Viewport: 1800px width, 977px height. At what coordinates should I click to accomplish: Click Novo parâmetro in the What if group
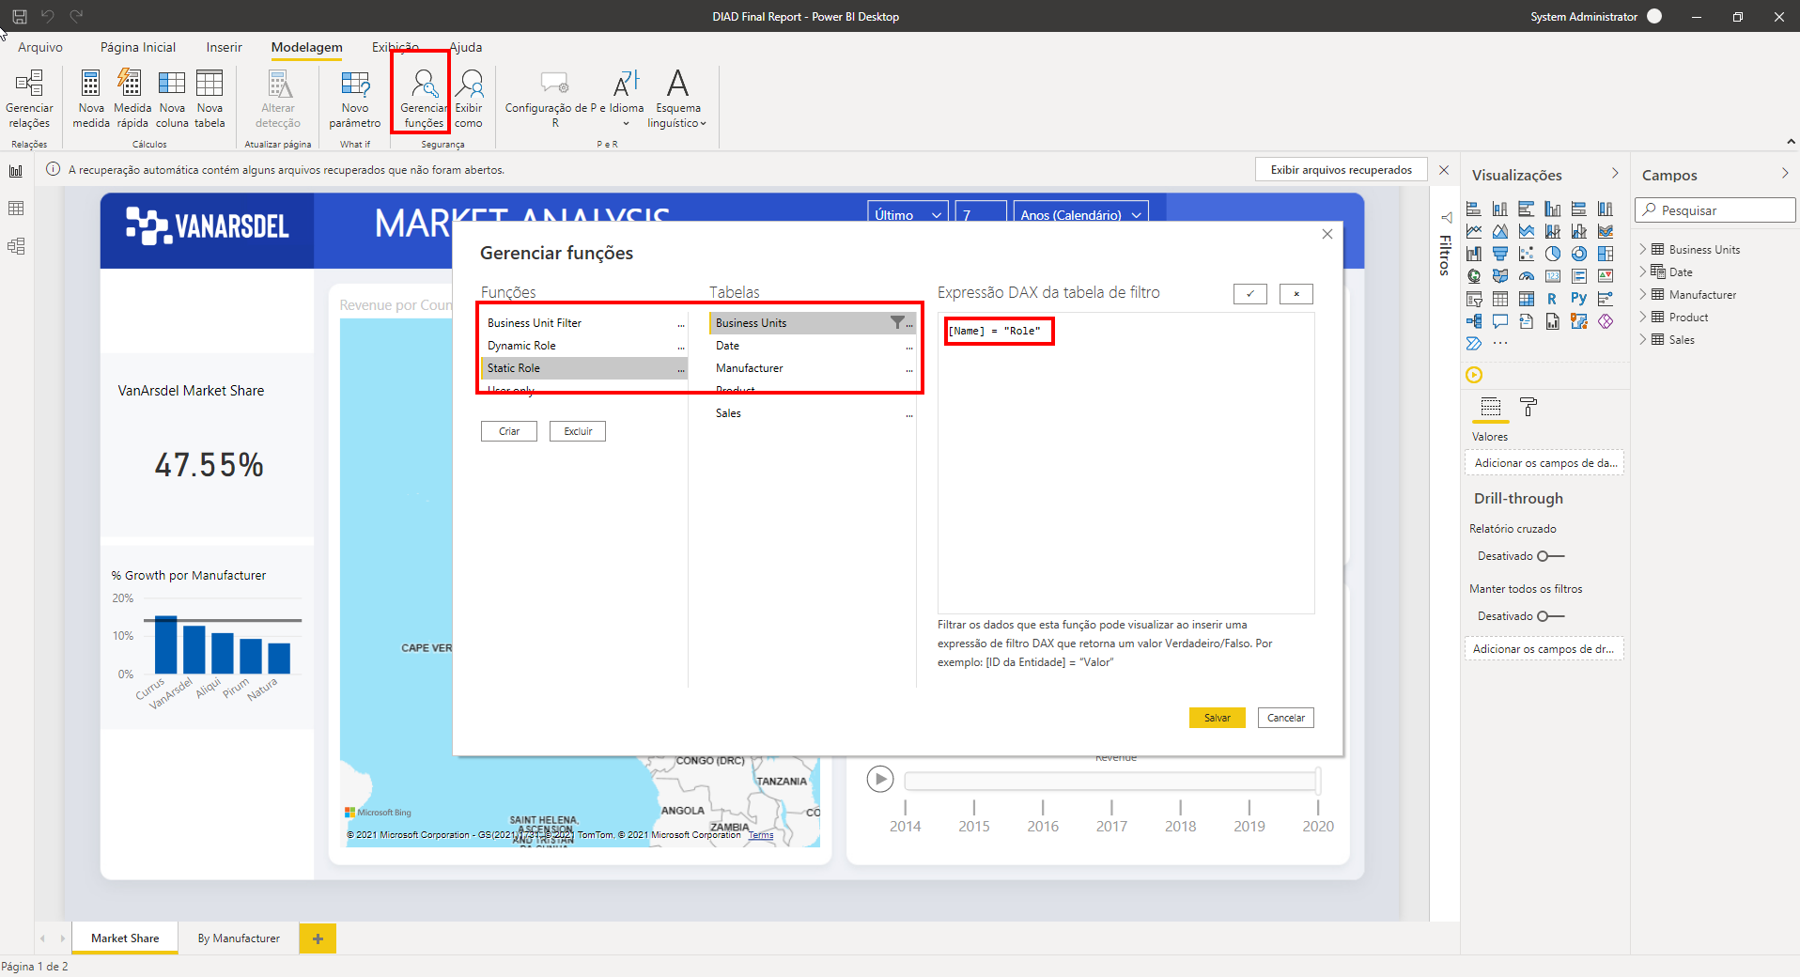[x=355, y=99]
